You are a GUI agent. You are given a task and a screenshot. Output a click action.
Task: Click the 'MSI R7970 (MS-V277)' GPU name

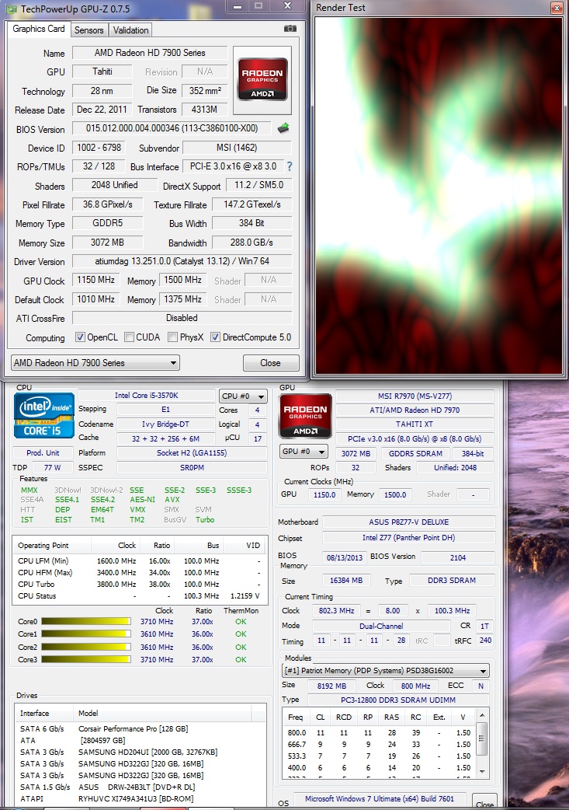point(415,396)
